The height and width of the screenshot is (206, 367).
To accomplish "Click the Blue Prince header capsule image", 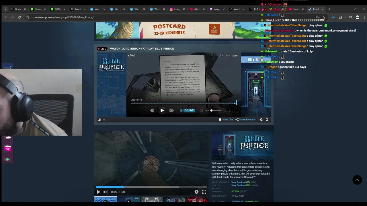I will 243,145.
